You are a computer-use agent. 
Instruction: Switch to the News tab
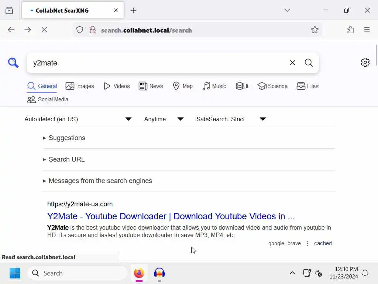point(151,86)
